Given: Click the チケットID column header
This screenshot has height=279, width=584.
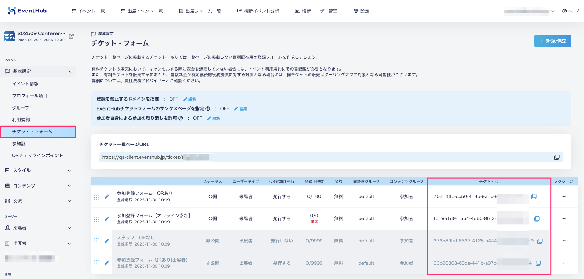Looking at the screenshot, I should tap(489, 182).
